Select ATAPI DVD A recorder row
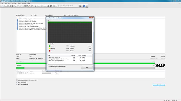181x101 pixels. (x=91, y=73)
